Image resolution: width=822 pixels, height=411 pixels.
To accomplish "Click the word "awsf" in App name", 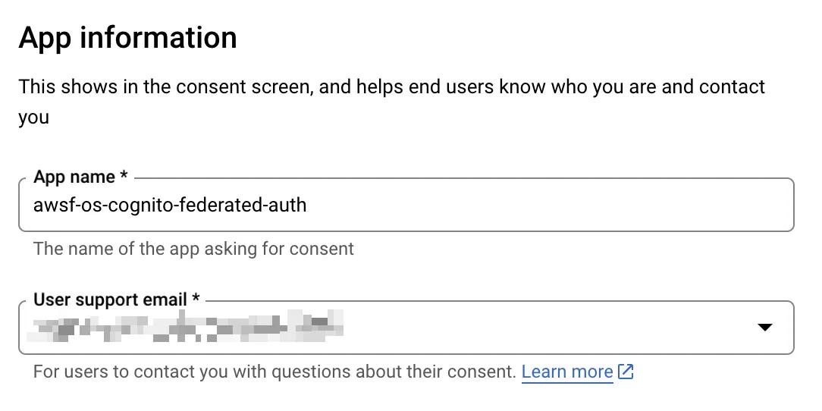I will [x=52, y=205].
